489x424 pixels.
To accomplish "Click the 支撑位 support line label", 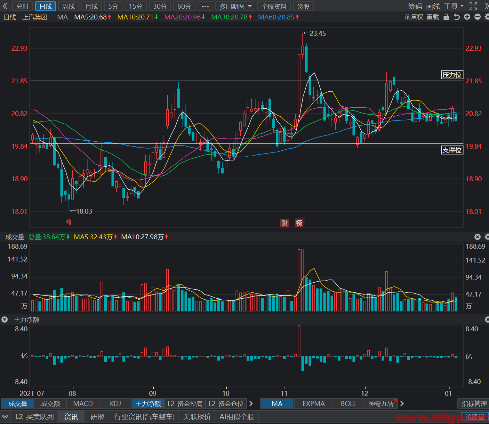I will click(x=452, y=150).
